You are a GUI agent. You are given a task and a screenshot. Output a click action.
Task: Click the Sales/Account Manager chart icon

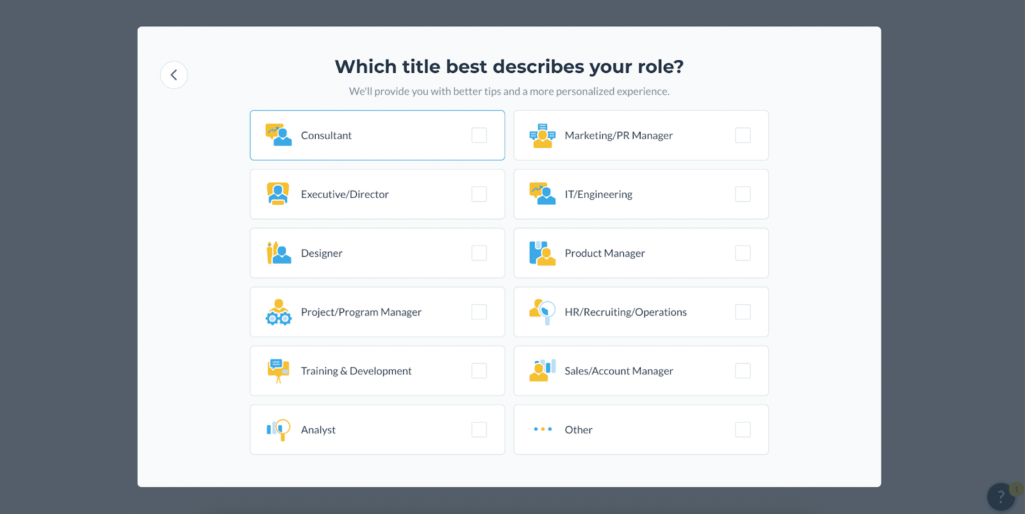point(543,371)
